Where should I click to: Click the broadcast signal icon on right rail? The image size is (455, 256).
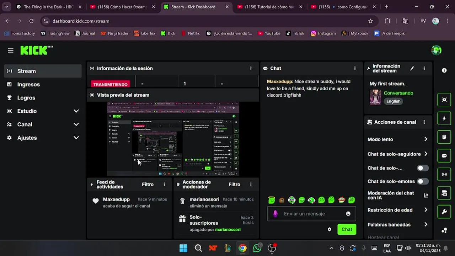pyautogui.click(x=444, y=174)
